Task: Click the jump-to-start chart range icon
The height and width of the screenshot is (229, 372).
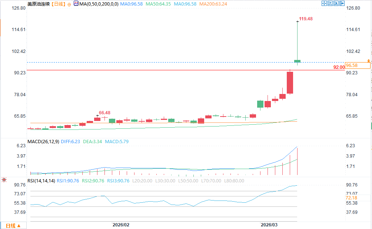Action: 330,3
